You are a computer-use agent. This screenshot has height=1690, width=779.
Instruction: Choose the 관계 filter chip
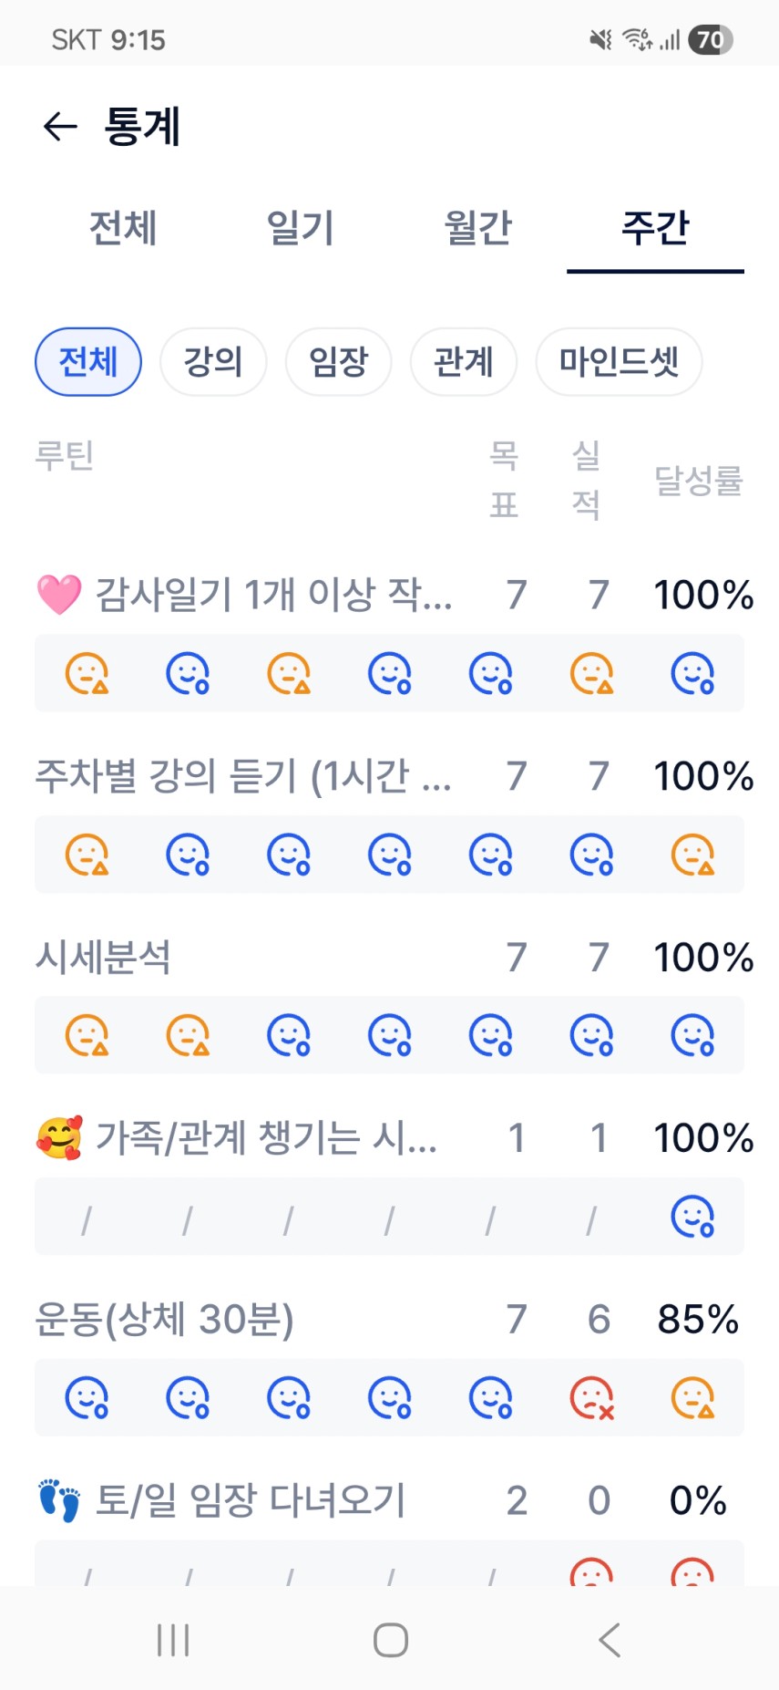pos(464,362)
